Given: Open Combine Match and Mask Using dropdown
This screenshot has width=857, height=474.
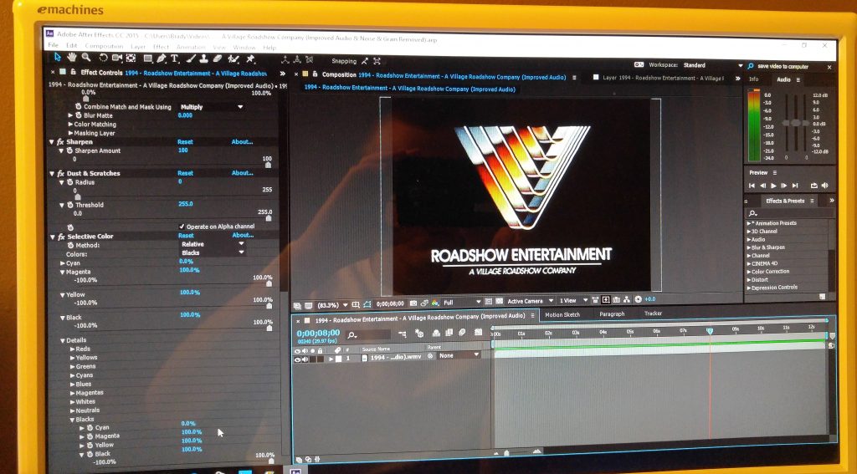Looking at the screenshot, I should point(211,107).
